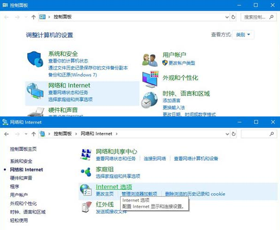Select 控制面板主页 in sidebar
The image size is (280, 230).
click(x=24, y=149)
